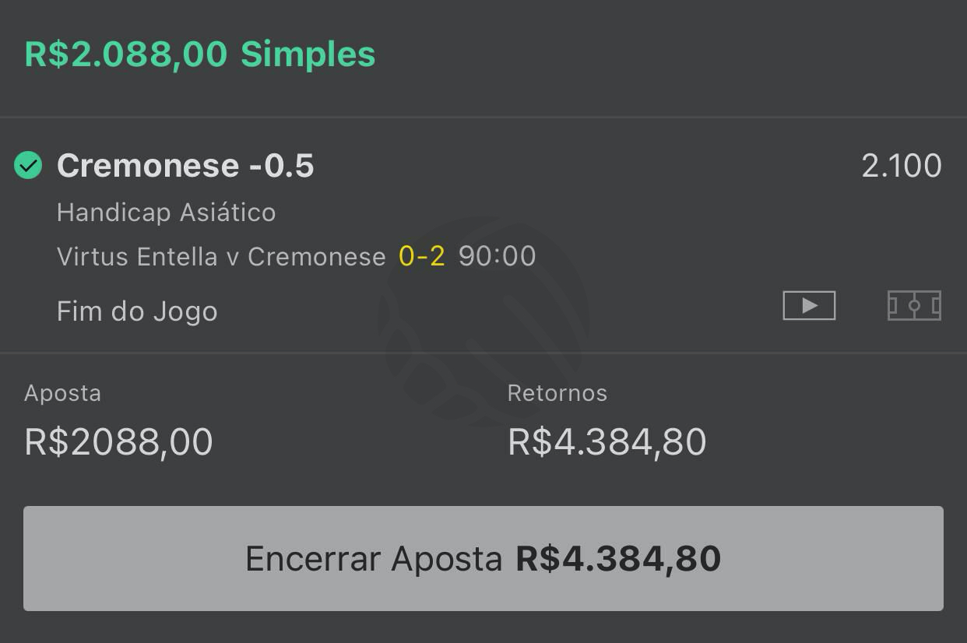This screenshot has width=967, height=643.
Task: Click the Cremonese -0.5 selection title
Action: click(185, 166)
